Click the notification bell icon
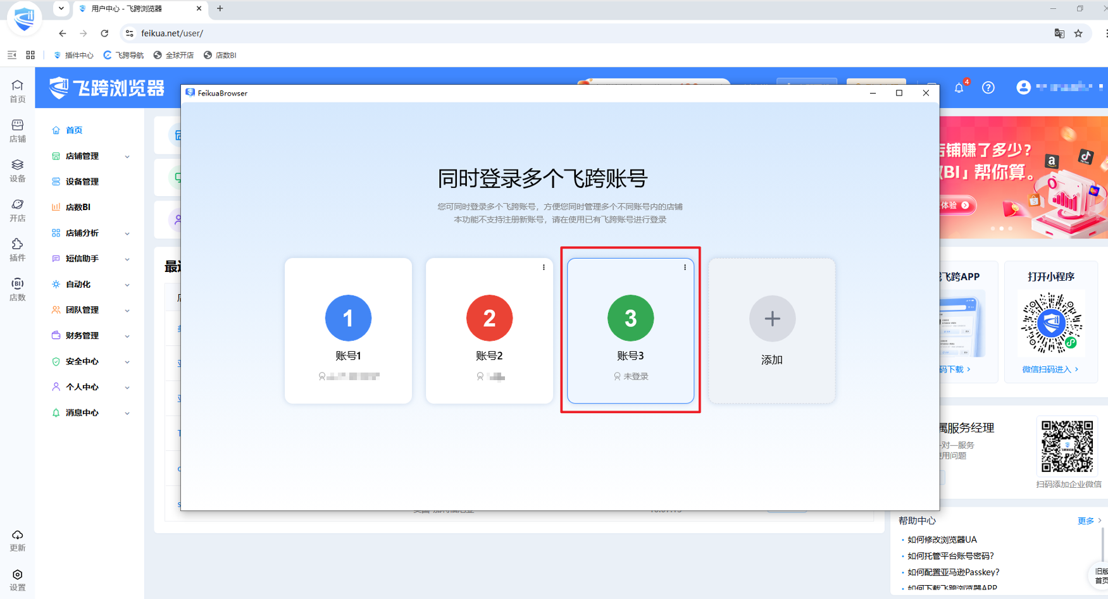This screenshot has width=1108, height=599. (x=959, y=88)
